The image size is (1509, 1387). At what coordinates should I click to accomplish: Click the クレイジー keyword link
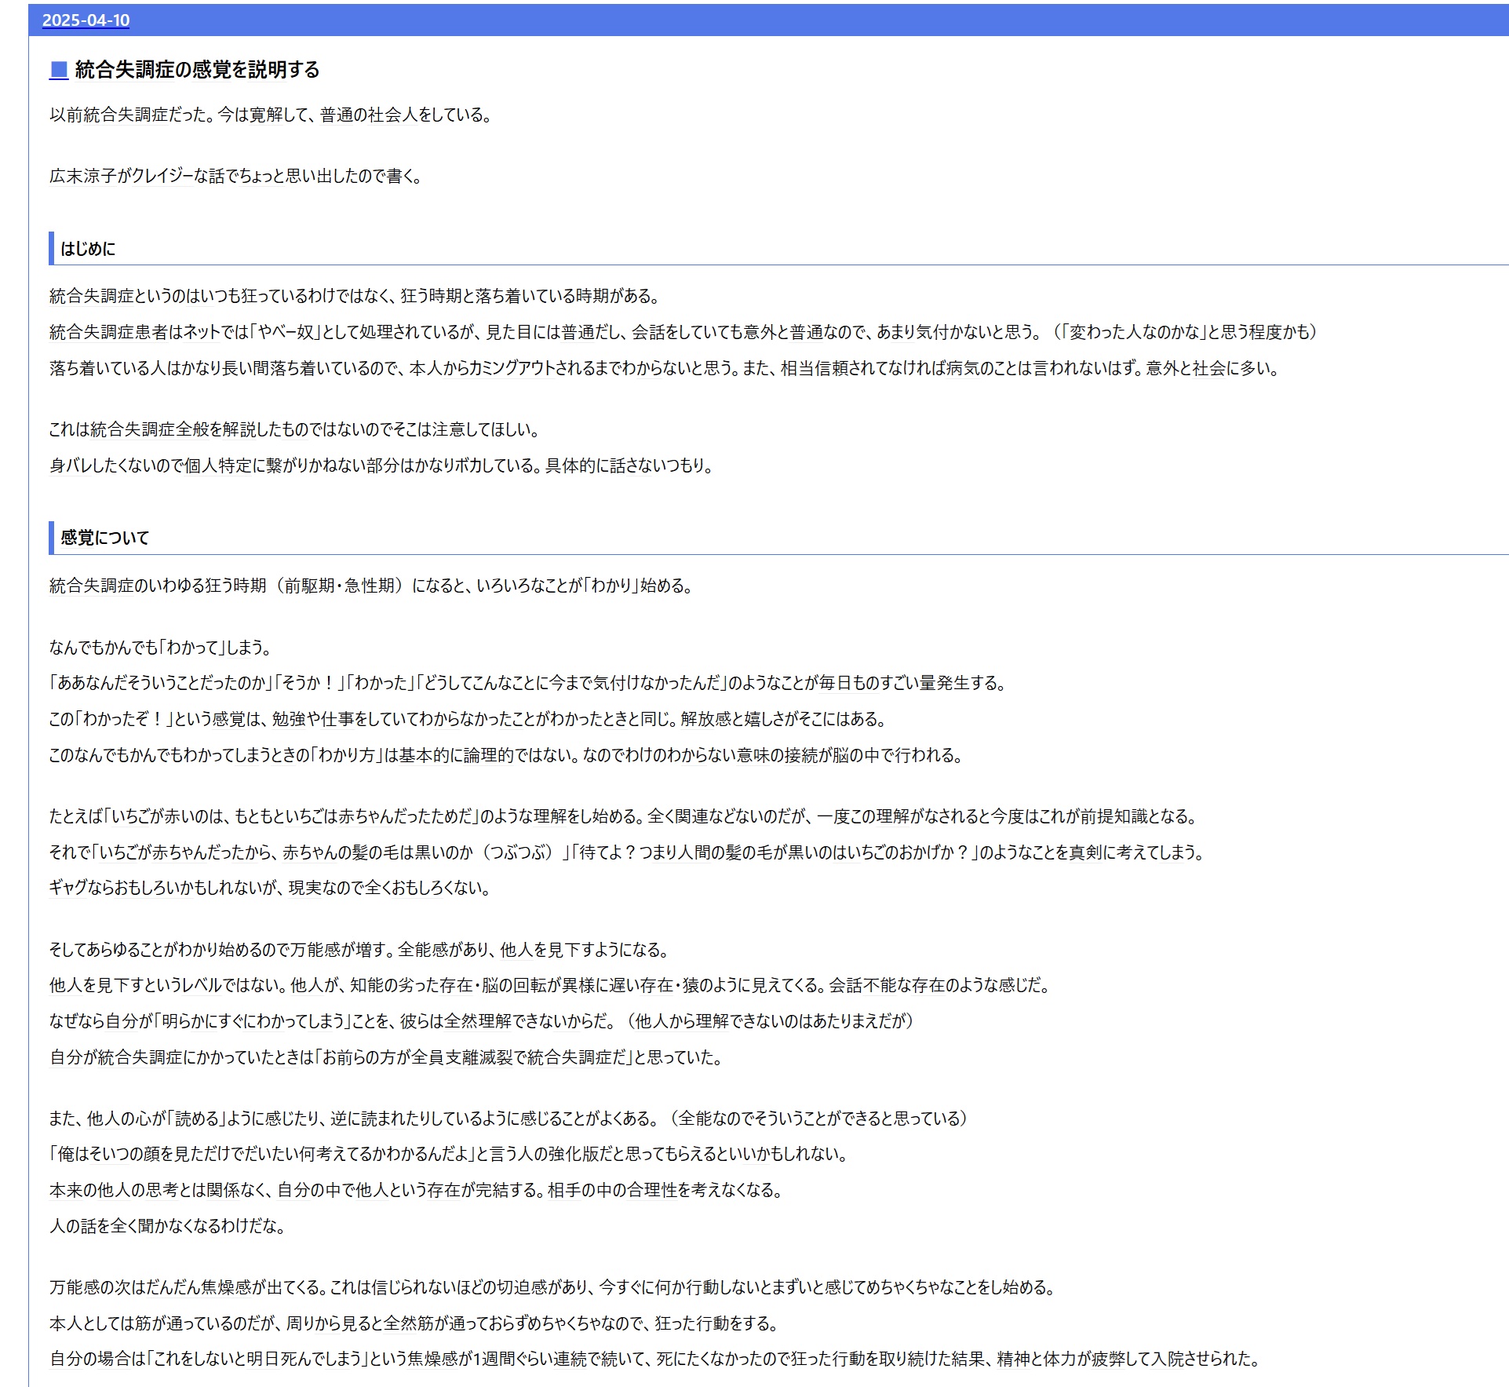162,177
